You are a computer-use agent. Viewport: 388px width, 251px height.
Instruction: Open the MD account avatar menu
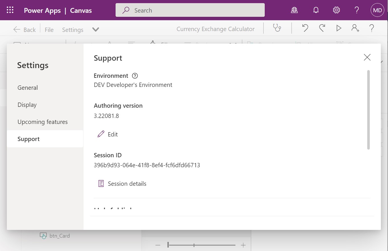coord(377,10)
